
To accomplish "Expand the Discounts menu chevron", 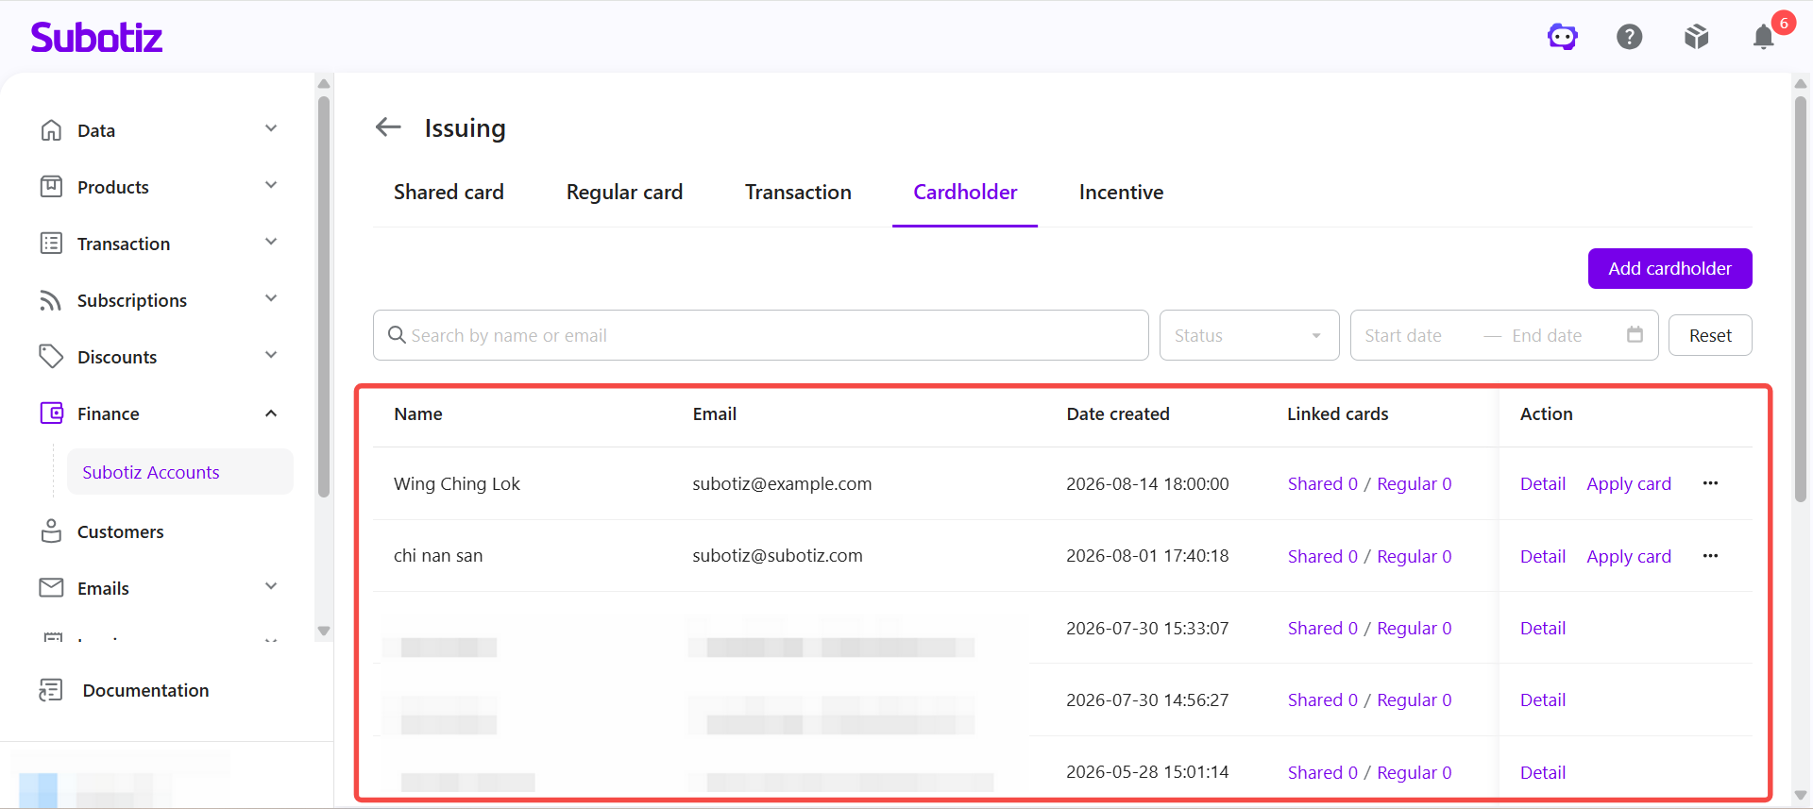I will tap(271, 355).
